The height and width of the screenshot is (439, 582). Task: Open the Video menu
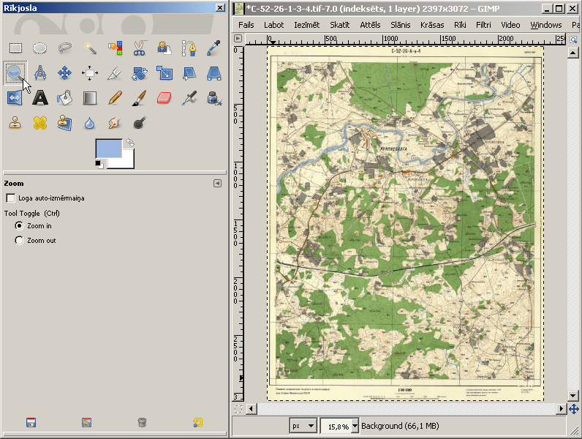[x=510, y=25]
